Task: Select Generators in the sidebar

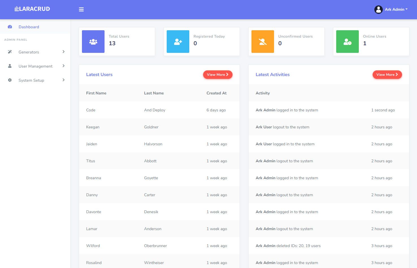Action: [35, 52]
